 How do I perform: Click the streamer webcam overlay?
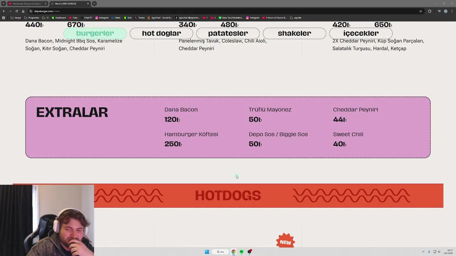click(x=47, y=220)
